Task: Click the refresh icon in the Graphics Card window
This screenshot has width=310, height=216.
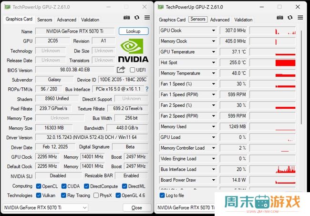Action: pos(137,18)
